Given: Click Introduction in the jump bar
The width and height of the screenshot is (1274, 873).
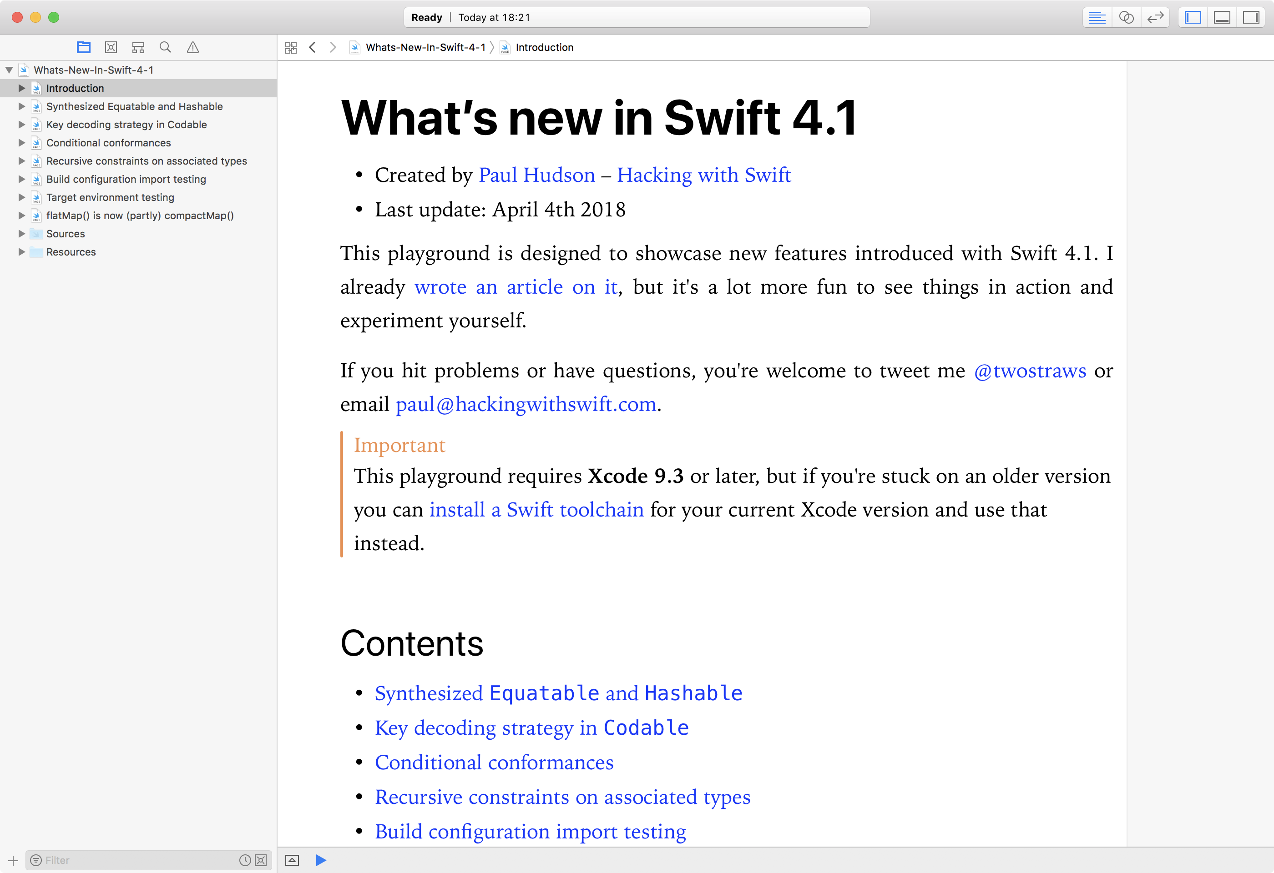Looking at the screenshot, I should click(544, 48).
